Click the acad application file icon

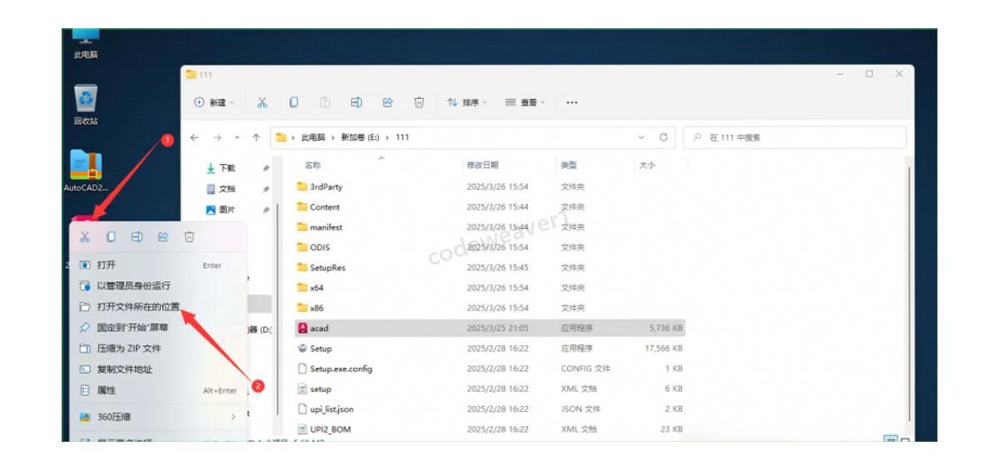tap(303, 328)
